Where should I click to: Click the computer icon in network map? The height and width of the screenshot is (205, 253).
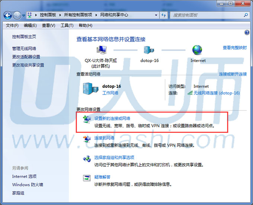(101, 49)
